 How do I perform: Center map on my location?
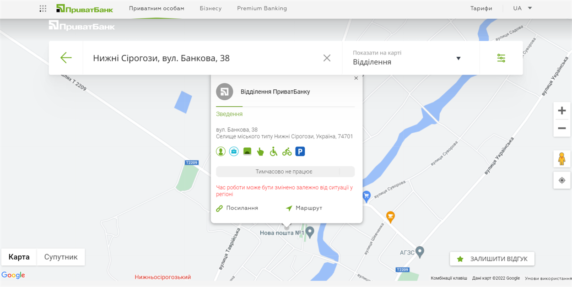coord(562,180)
